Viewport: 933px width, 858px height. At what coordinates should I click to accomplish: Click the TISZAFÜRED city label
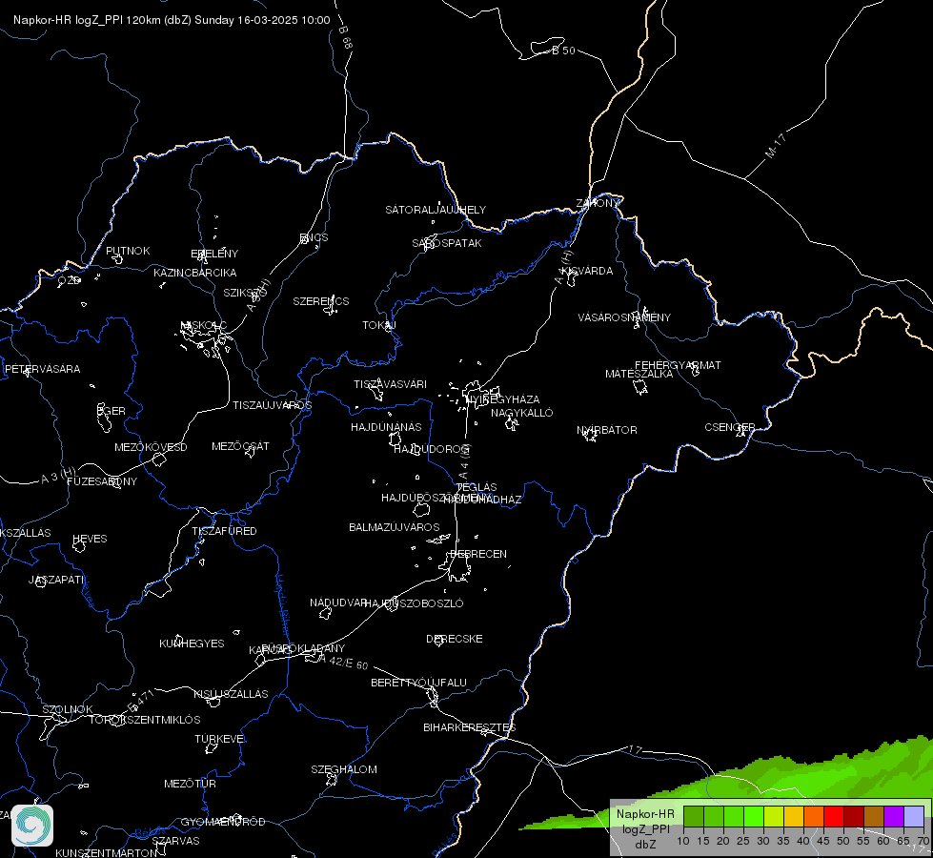coord(224,530)
